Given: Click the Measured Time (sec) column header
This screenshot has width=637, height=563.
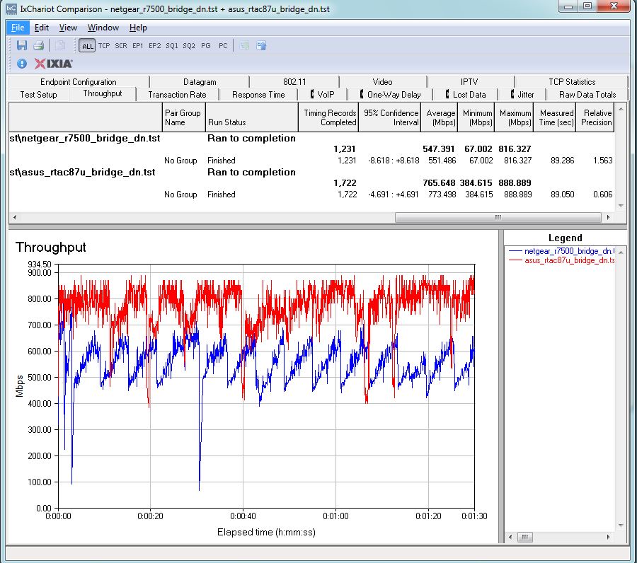Looking at the screenshot, I should coord(555,117).
